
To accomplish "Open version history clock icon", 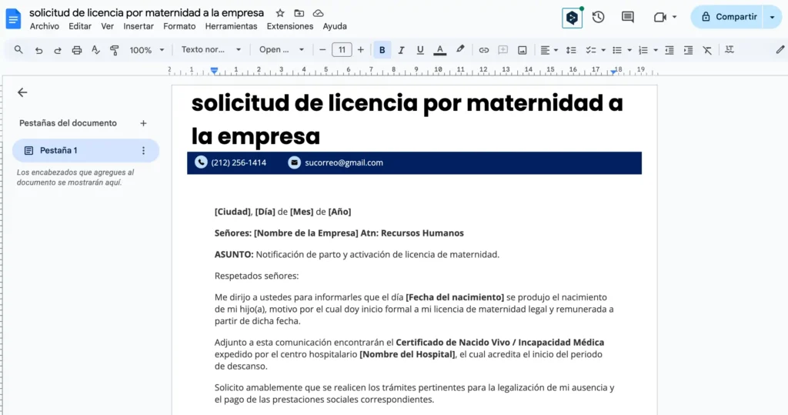I will click(x=598, y=17).
